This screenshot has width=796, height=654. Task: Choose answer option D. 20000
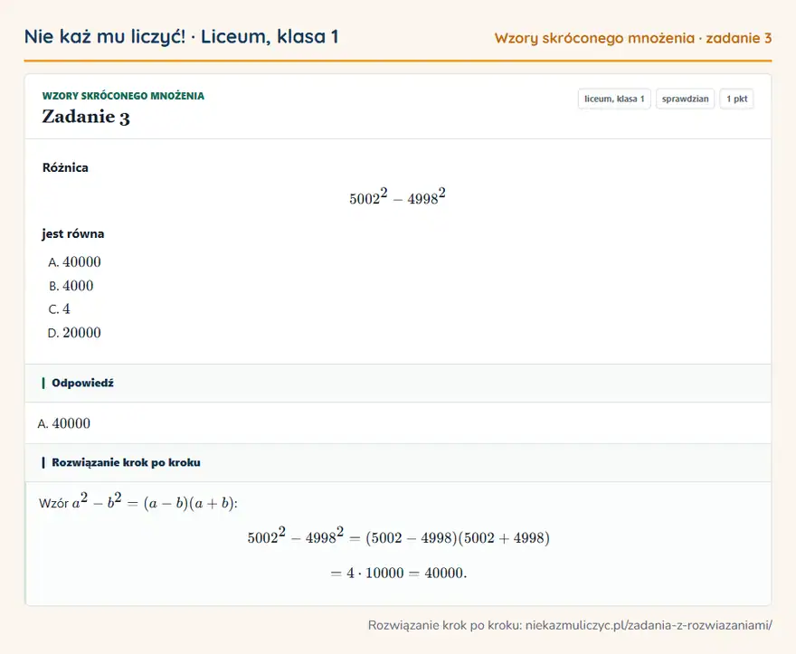74,333
